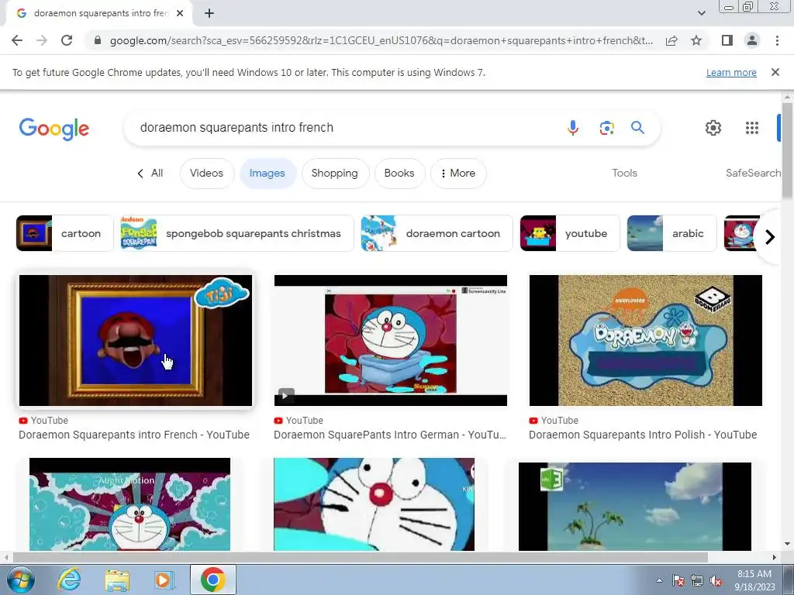Open the share page icon in address bar
Image resolution: width=794 pixels, height=595 pixels.
point(671,40)
